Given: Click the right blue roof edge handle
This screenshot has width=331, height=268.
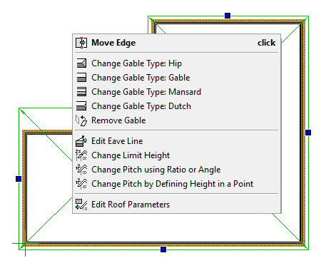Looking at the screenshot, I should [308, 133].
